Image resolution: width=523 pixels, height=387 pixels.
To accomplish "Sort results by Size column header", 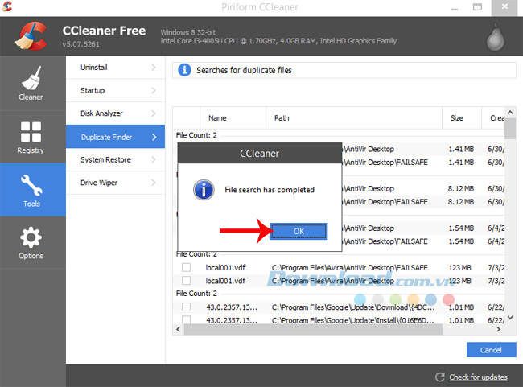I will point(462,117).
